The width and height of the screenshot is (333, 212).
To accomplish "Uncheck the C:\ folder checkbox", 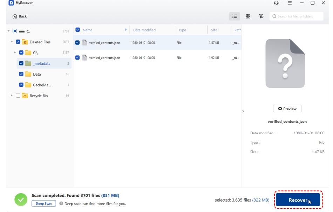I will [x=21, y=52].
